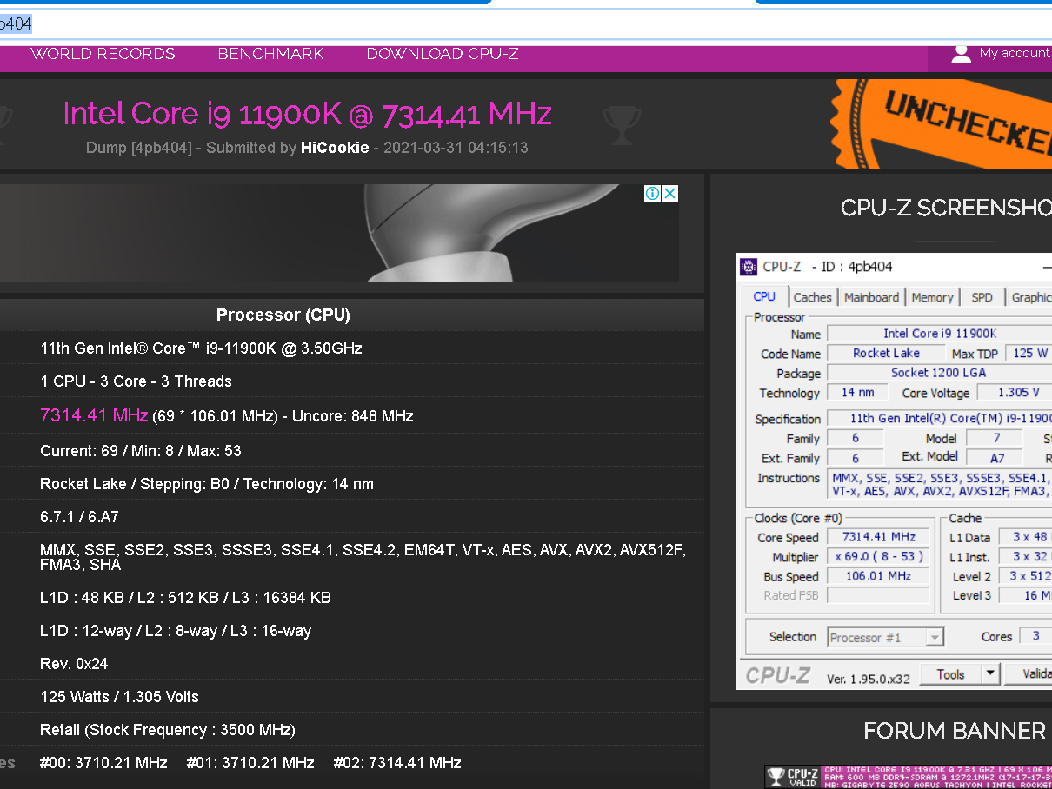
Task: Click the advertisement banner image
Action: coord(339,233)
